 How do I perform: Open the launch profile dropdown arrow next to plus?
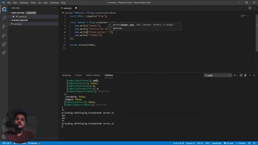pos(237,75)
